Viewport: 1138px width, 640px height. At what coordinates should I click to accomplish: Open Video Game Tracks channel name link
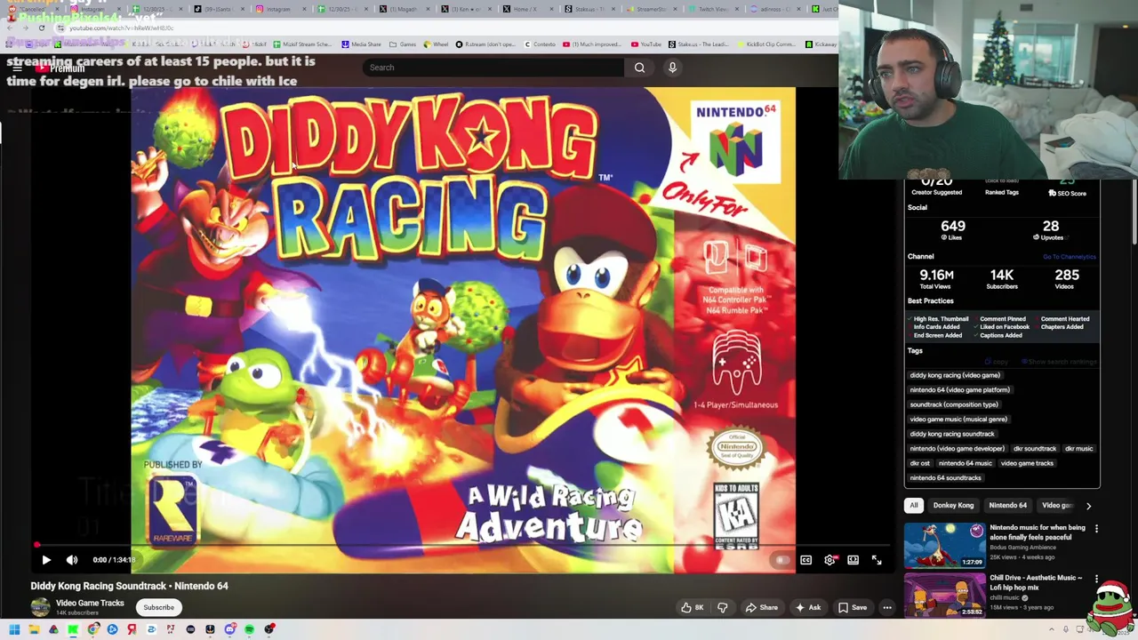click(90, 603)
